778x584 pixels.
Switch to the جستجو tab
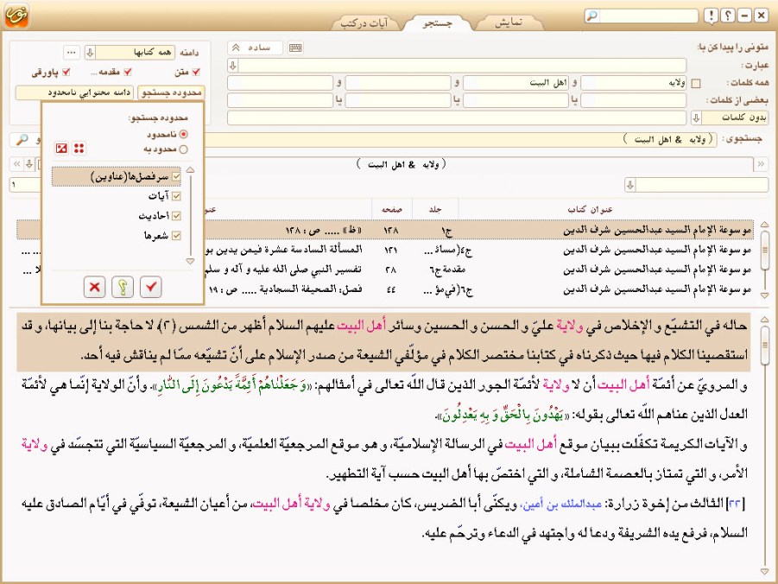coord(438,23)
